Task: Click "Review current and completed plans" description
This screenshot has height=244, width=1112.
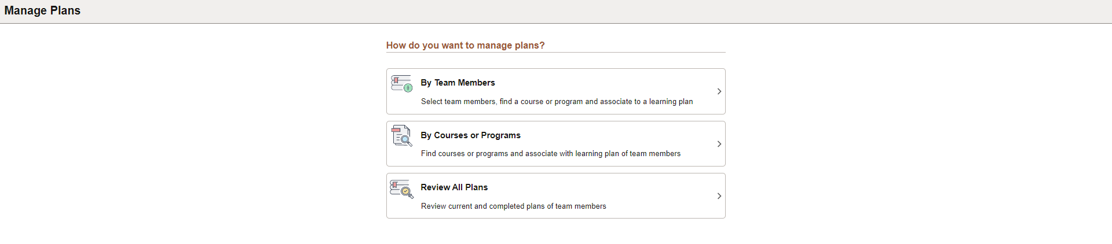Action: [x=513, y=206]
